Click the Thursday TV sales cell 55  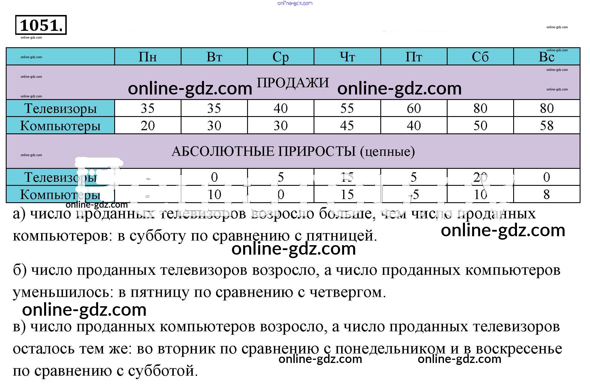click(x=347, y=109)
